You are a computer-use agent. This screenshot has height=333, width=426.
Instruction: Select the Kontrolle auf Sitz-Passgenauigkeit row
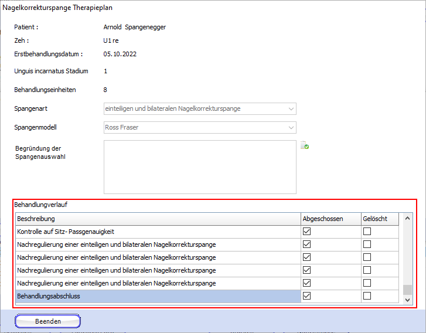pyautogui.click(x=158, y=232)
